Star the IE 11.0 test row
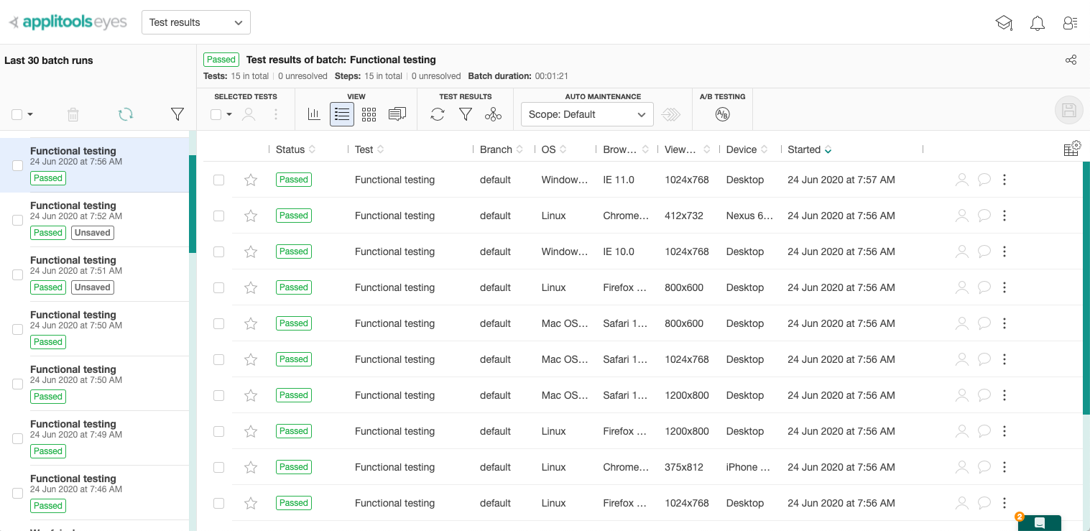Image resolution: width=1090 pixels, height=531 pixels. (x=251, y=180)
